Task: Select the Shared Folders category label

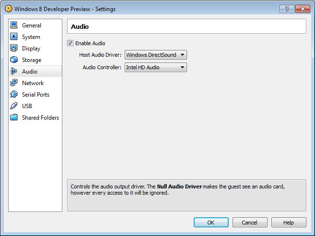Action: click(x=40, y=117)
